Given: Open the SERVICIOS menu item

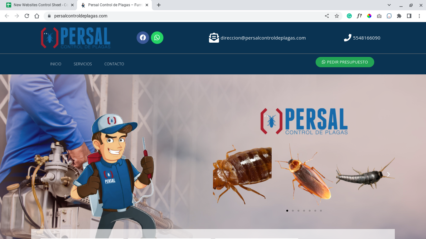Looking at the screenshot, I should [83, 64].
